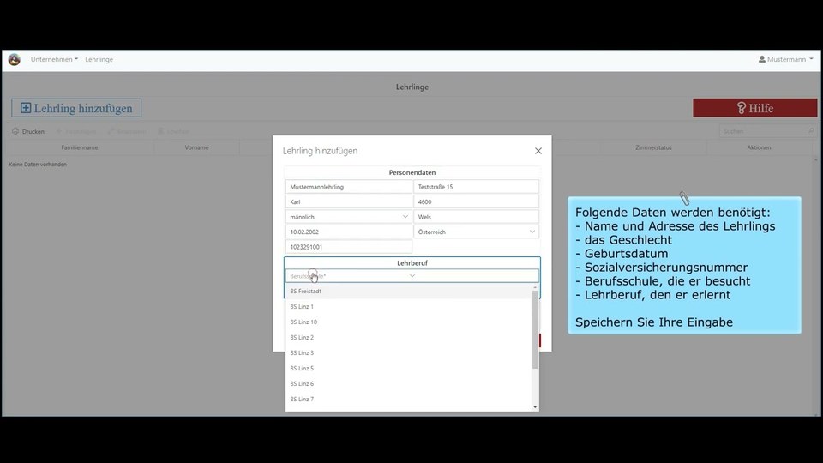The image size is (823, 463).
Task: Click the red Hilfe button
Action: click(x=754, y=108)
